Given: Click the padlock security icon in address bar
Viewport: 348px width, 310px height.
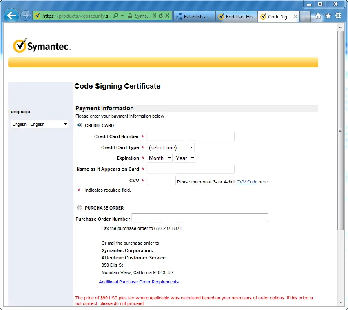Looking at the screenshot, I should coord(130,16).
